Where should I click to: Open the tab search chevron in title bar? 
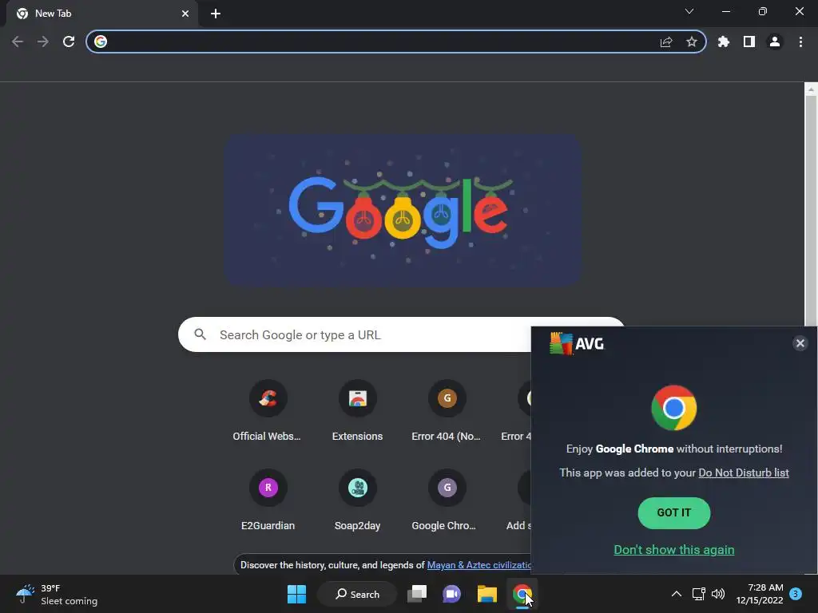689,11
